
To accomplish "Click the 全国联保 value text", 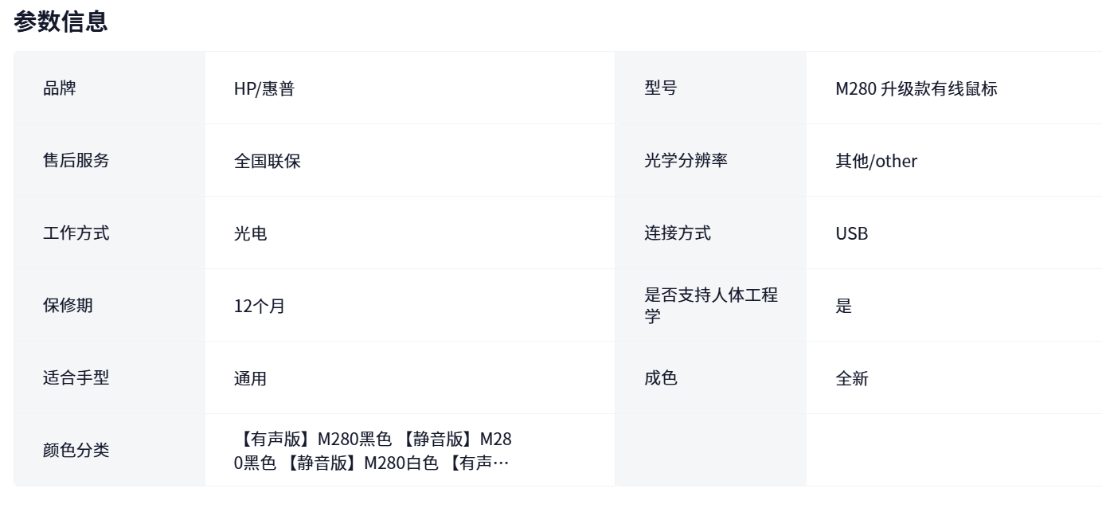I will 267,161.
